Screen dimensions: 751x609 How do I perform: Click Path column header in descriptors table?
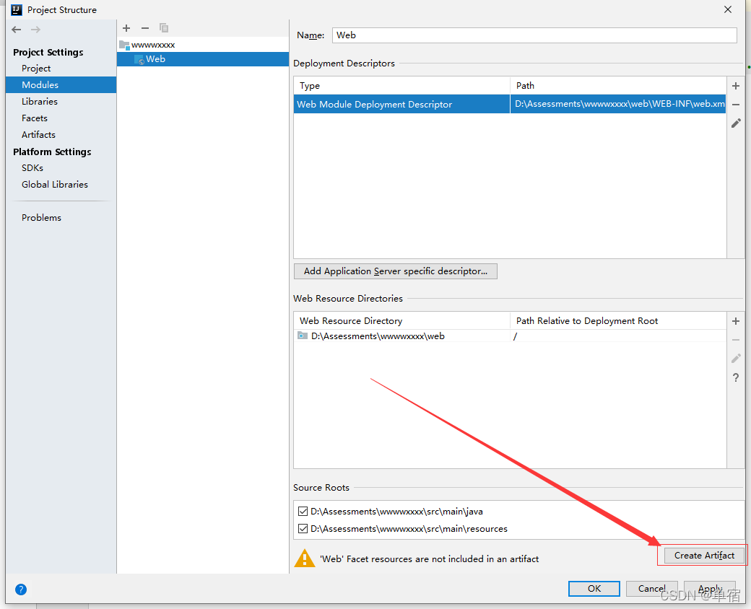(618, 86)
